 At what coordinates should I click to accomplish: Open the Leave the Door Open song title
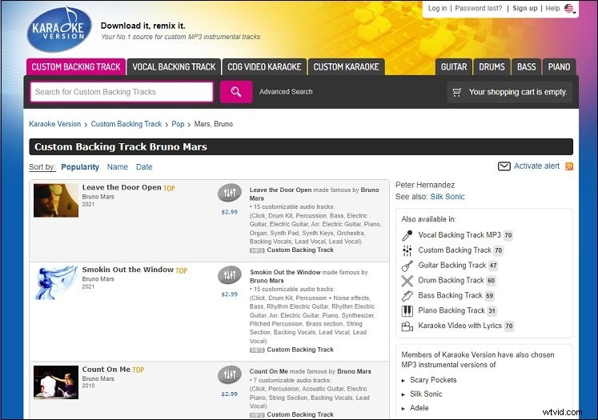122,187
